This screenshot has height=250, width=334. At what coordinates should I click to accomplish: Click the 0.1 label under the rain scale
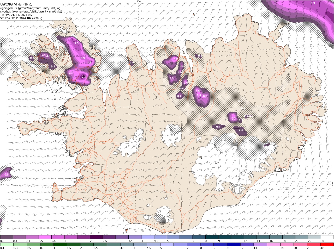pos(2,248)
